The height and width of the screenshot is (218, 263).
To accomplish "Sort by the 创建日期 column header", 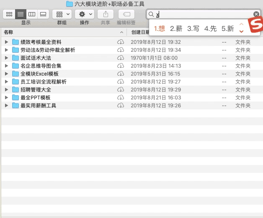I will point(140,32).
